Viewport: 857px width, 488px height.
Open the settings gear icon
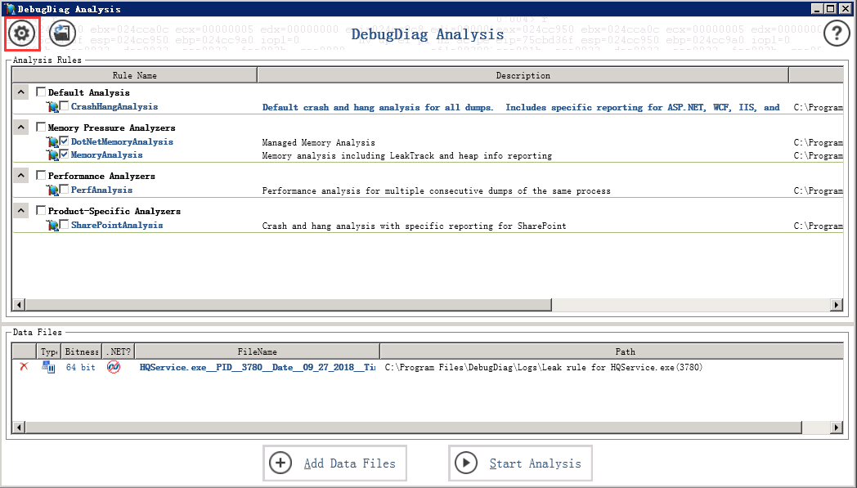click(x=22, y=34)
